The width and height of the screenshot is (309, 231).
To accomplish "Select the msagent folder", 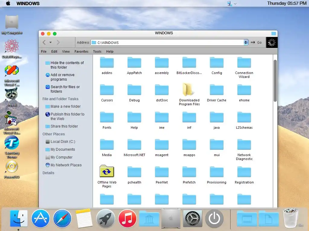I will (x=162, y=148).
